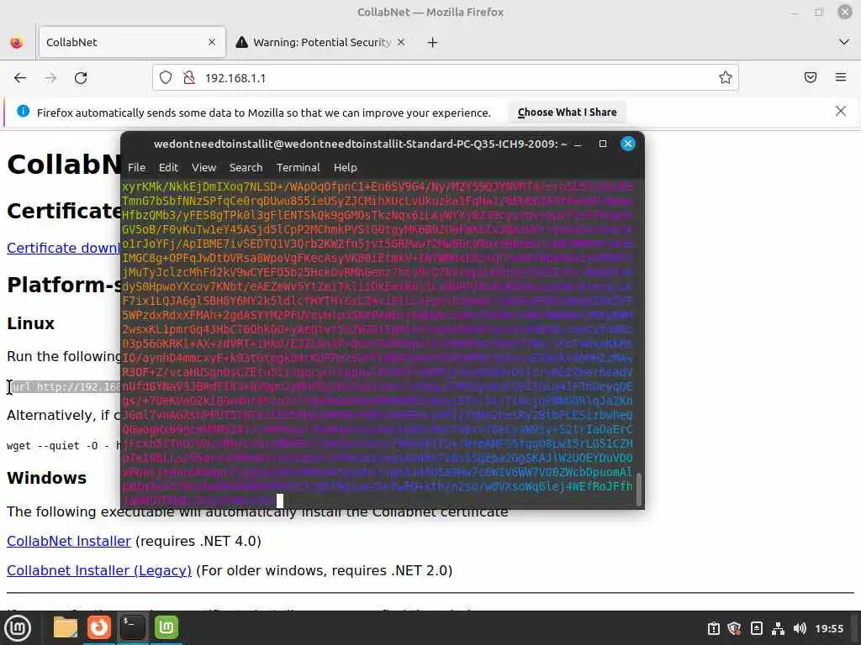Switch to the CollabNet tab
This screenshot has width=861, height=645.
pos(132,42)
